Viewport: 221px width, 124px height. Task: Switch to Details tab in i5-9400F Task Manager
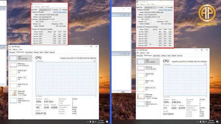[174, 56]
